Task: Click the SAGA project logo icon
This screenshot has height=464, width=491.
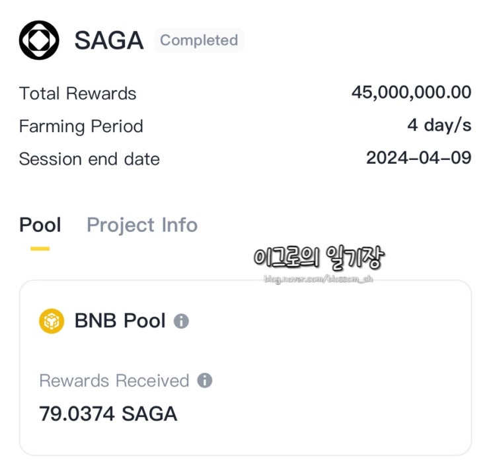Action: click(x=38, y=40)
